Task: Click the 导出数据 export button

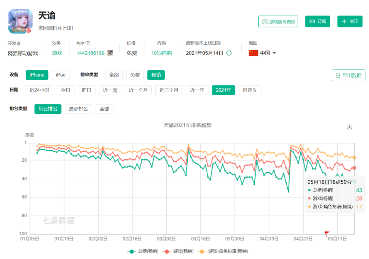Action: (348, 75)
